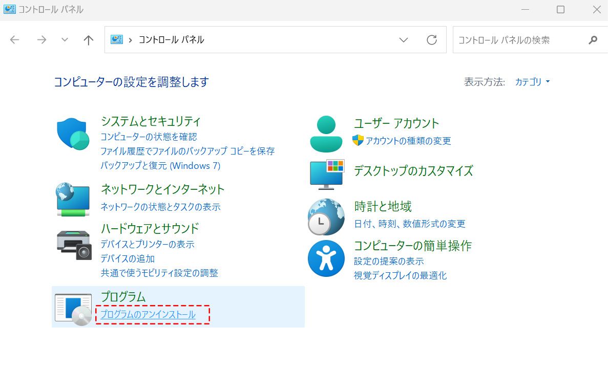608x370 pixels.
Task: Open アカウントの種類の変更 link
Action: 408,141
